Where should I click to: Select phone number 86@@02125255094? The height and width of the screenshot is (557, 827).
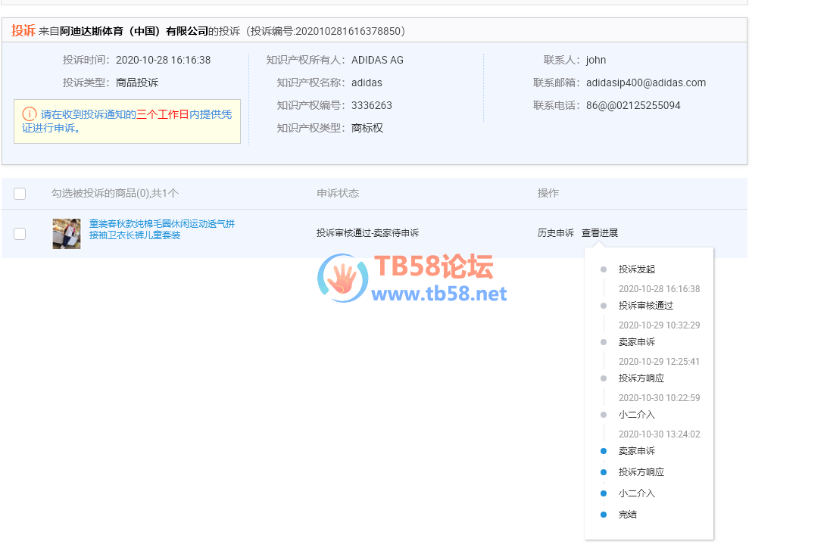pos(633,105)
